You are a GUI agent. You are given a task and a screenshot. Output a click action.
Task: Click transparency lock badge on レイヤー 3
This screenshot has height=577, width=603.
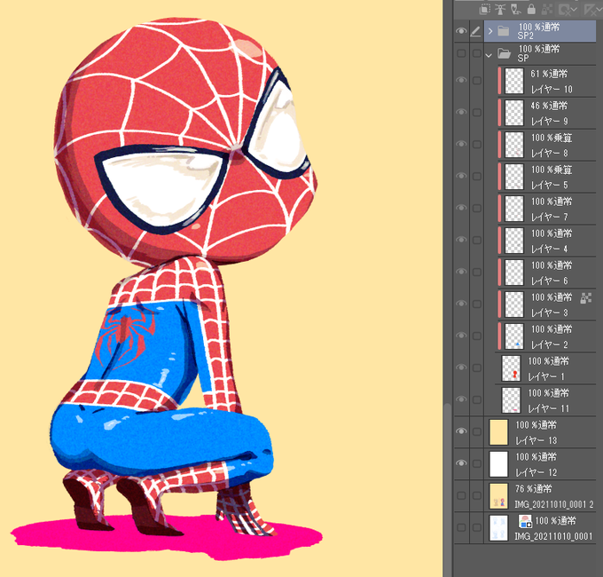pyautogui.click(x=585, y=298)
